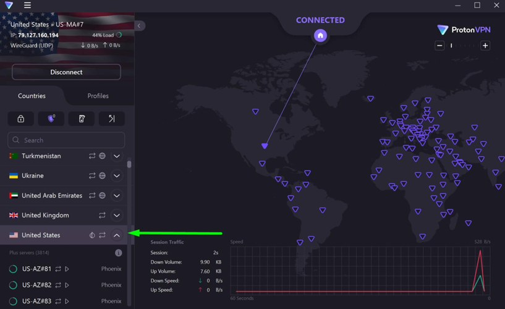Collapse the United States server list
Screen dimensions: 505x309
[117, 235]
